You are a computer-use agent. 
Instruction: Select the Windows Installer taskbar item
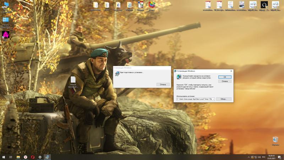pyautogui.click(x=47, y=157)
